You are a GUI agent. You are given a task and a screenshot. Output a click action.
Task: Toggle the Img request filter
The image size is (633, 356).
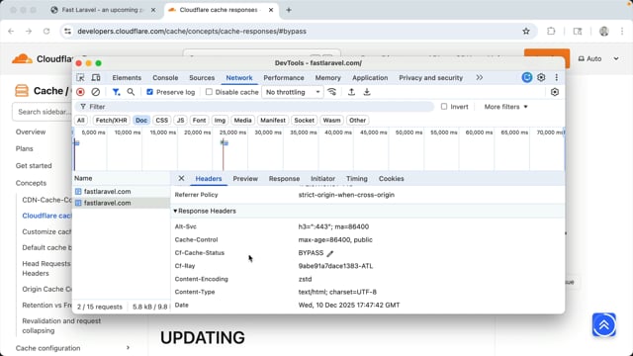pyautogui.click(x=220, y=121)
